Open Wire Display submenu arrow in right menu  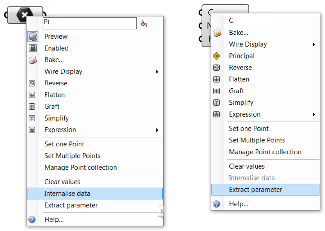click(x=314, y=44)
